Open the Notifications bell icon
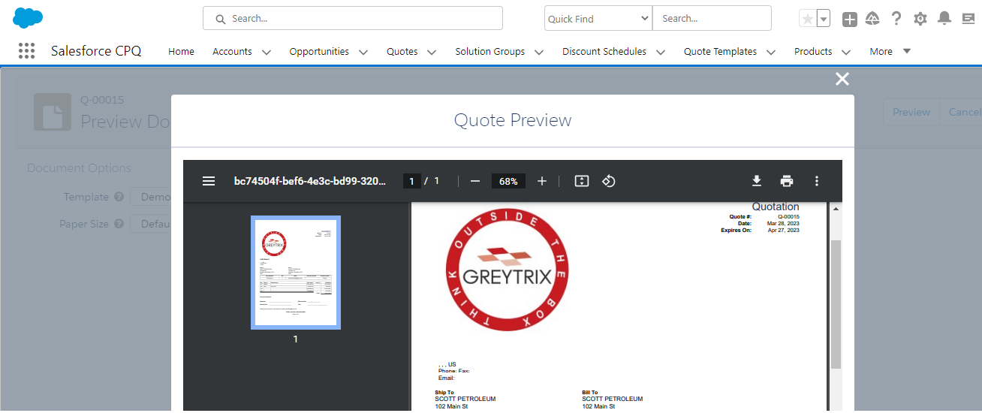Screen dimensions: 982x413 [x=944, y=18]
